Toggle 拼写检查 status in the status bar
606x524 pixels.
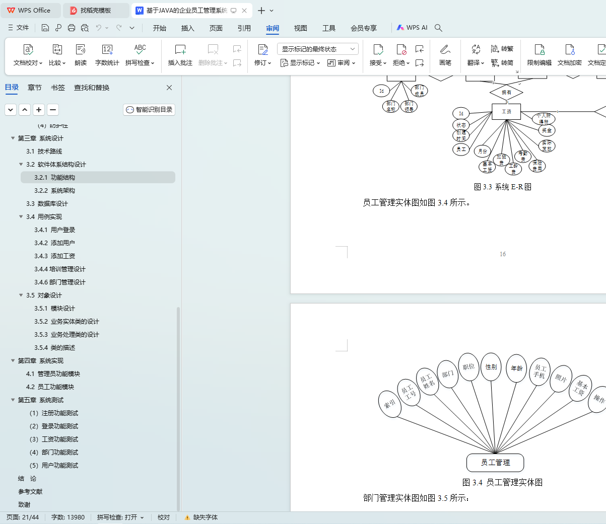pos(120,517)
